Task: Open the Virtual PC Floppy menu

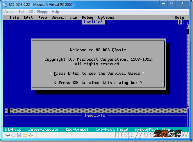Action: (42, 12)
